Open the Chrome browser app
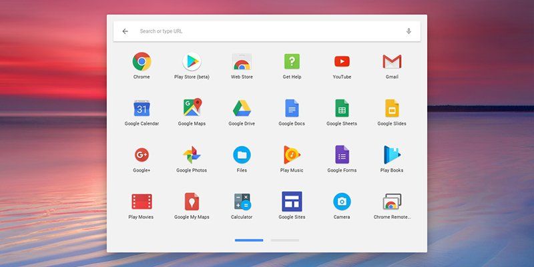Screen dimensions: 534x267 pos(142,62)
